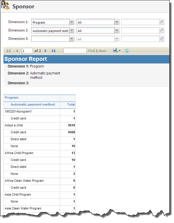Go to previous report page
174x223 pixels.
17,51
